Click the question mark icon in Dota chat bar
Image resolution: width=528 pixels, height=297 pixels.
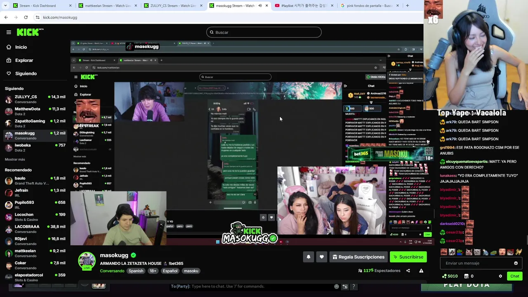(354, 286)
